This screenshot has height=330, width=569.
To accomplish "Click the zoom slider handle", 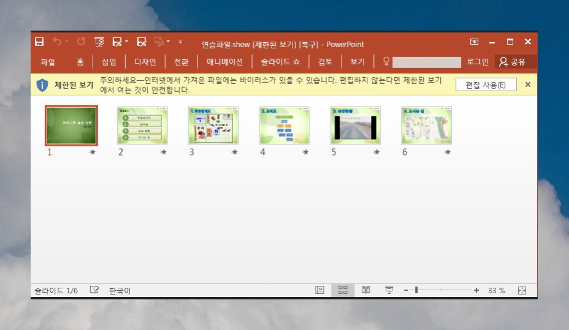I will coord(416,290).
